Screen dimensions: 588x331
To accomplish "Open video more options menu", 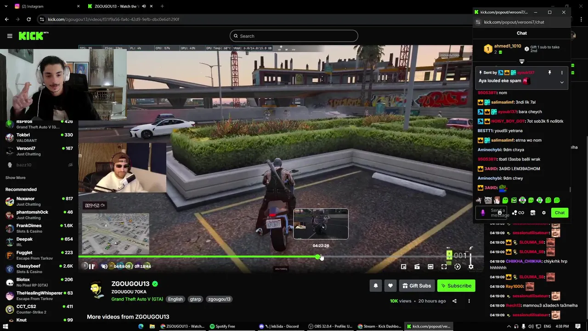I will 469,301.
